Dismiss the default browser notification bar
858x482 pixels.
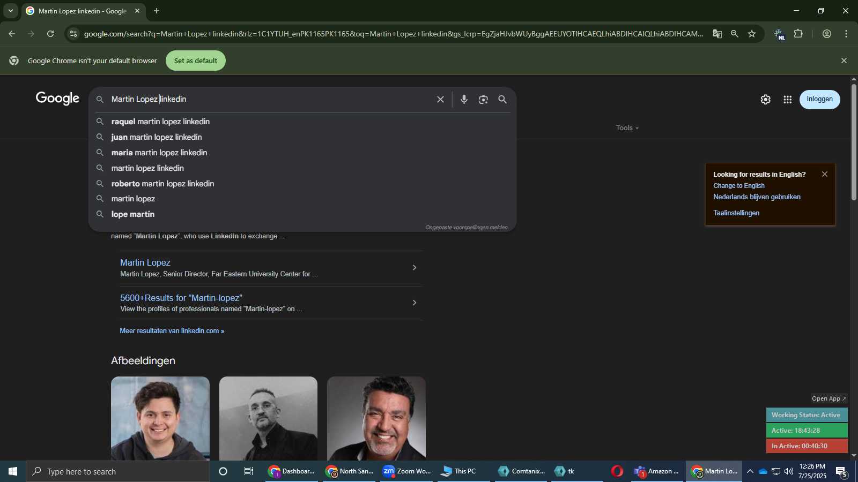point(844,61)
